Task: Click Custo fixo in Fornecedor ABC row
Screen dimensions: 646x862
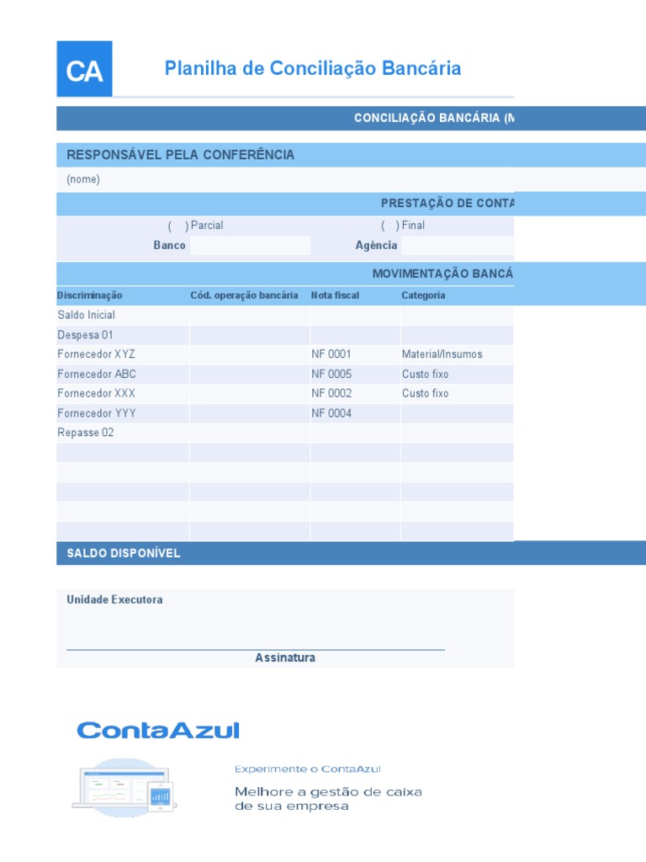Action: 457,374
